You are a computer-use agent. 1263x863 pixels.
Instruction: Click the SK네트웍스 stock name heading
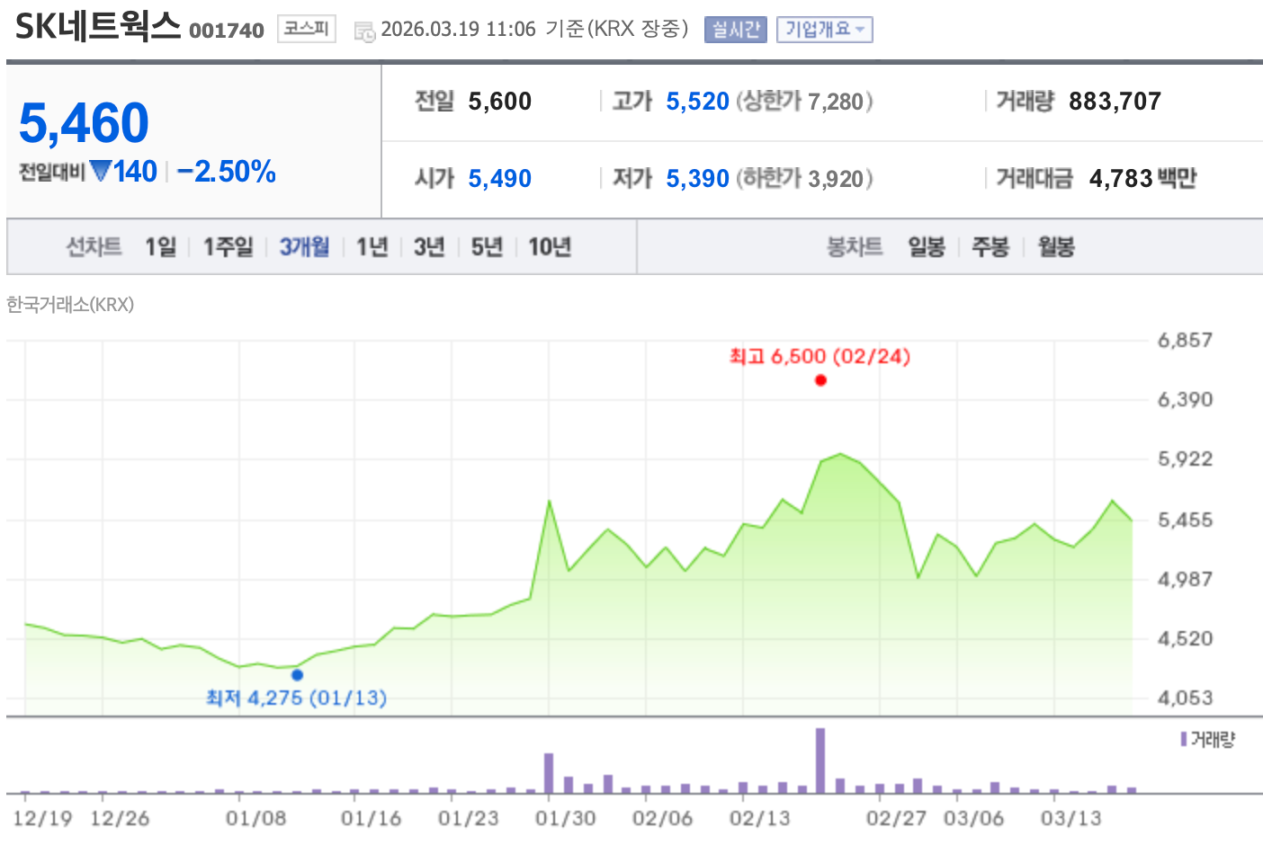[98, 27]
